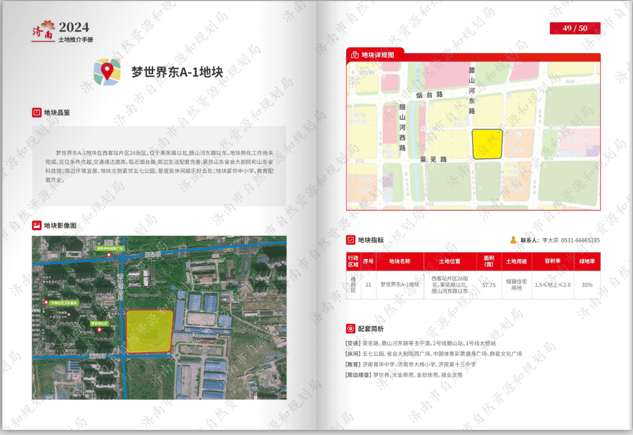Click the Jinan lotus logo
This screenshot has width=633, height=435.
click(43, 30)
